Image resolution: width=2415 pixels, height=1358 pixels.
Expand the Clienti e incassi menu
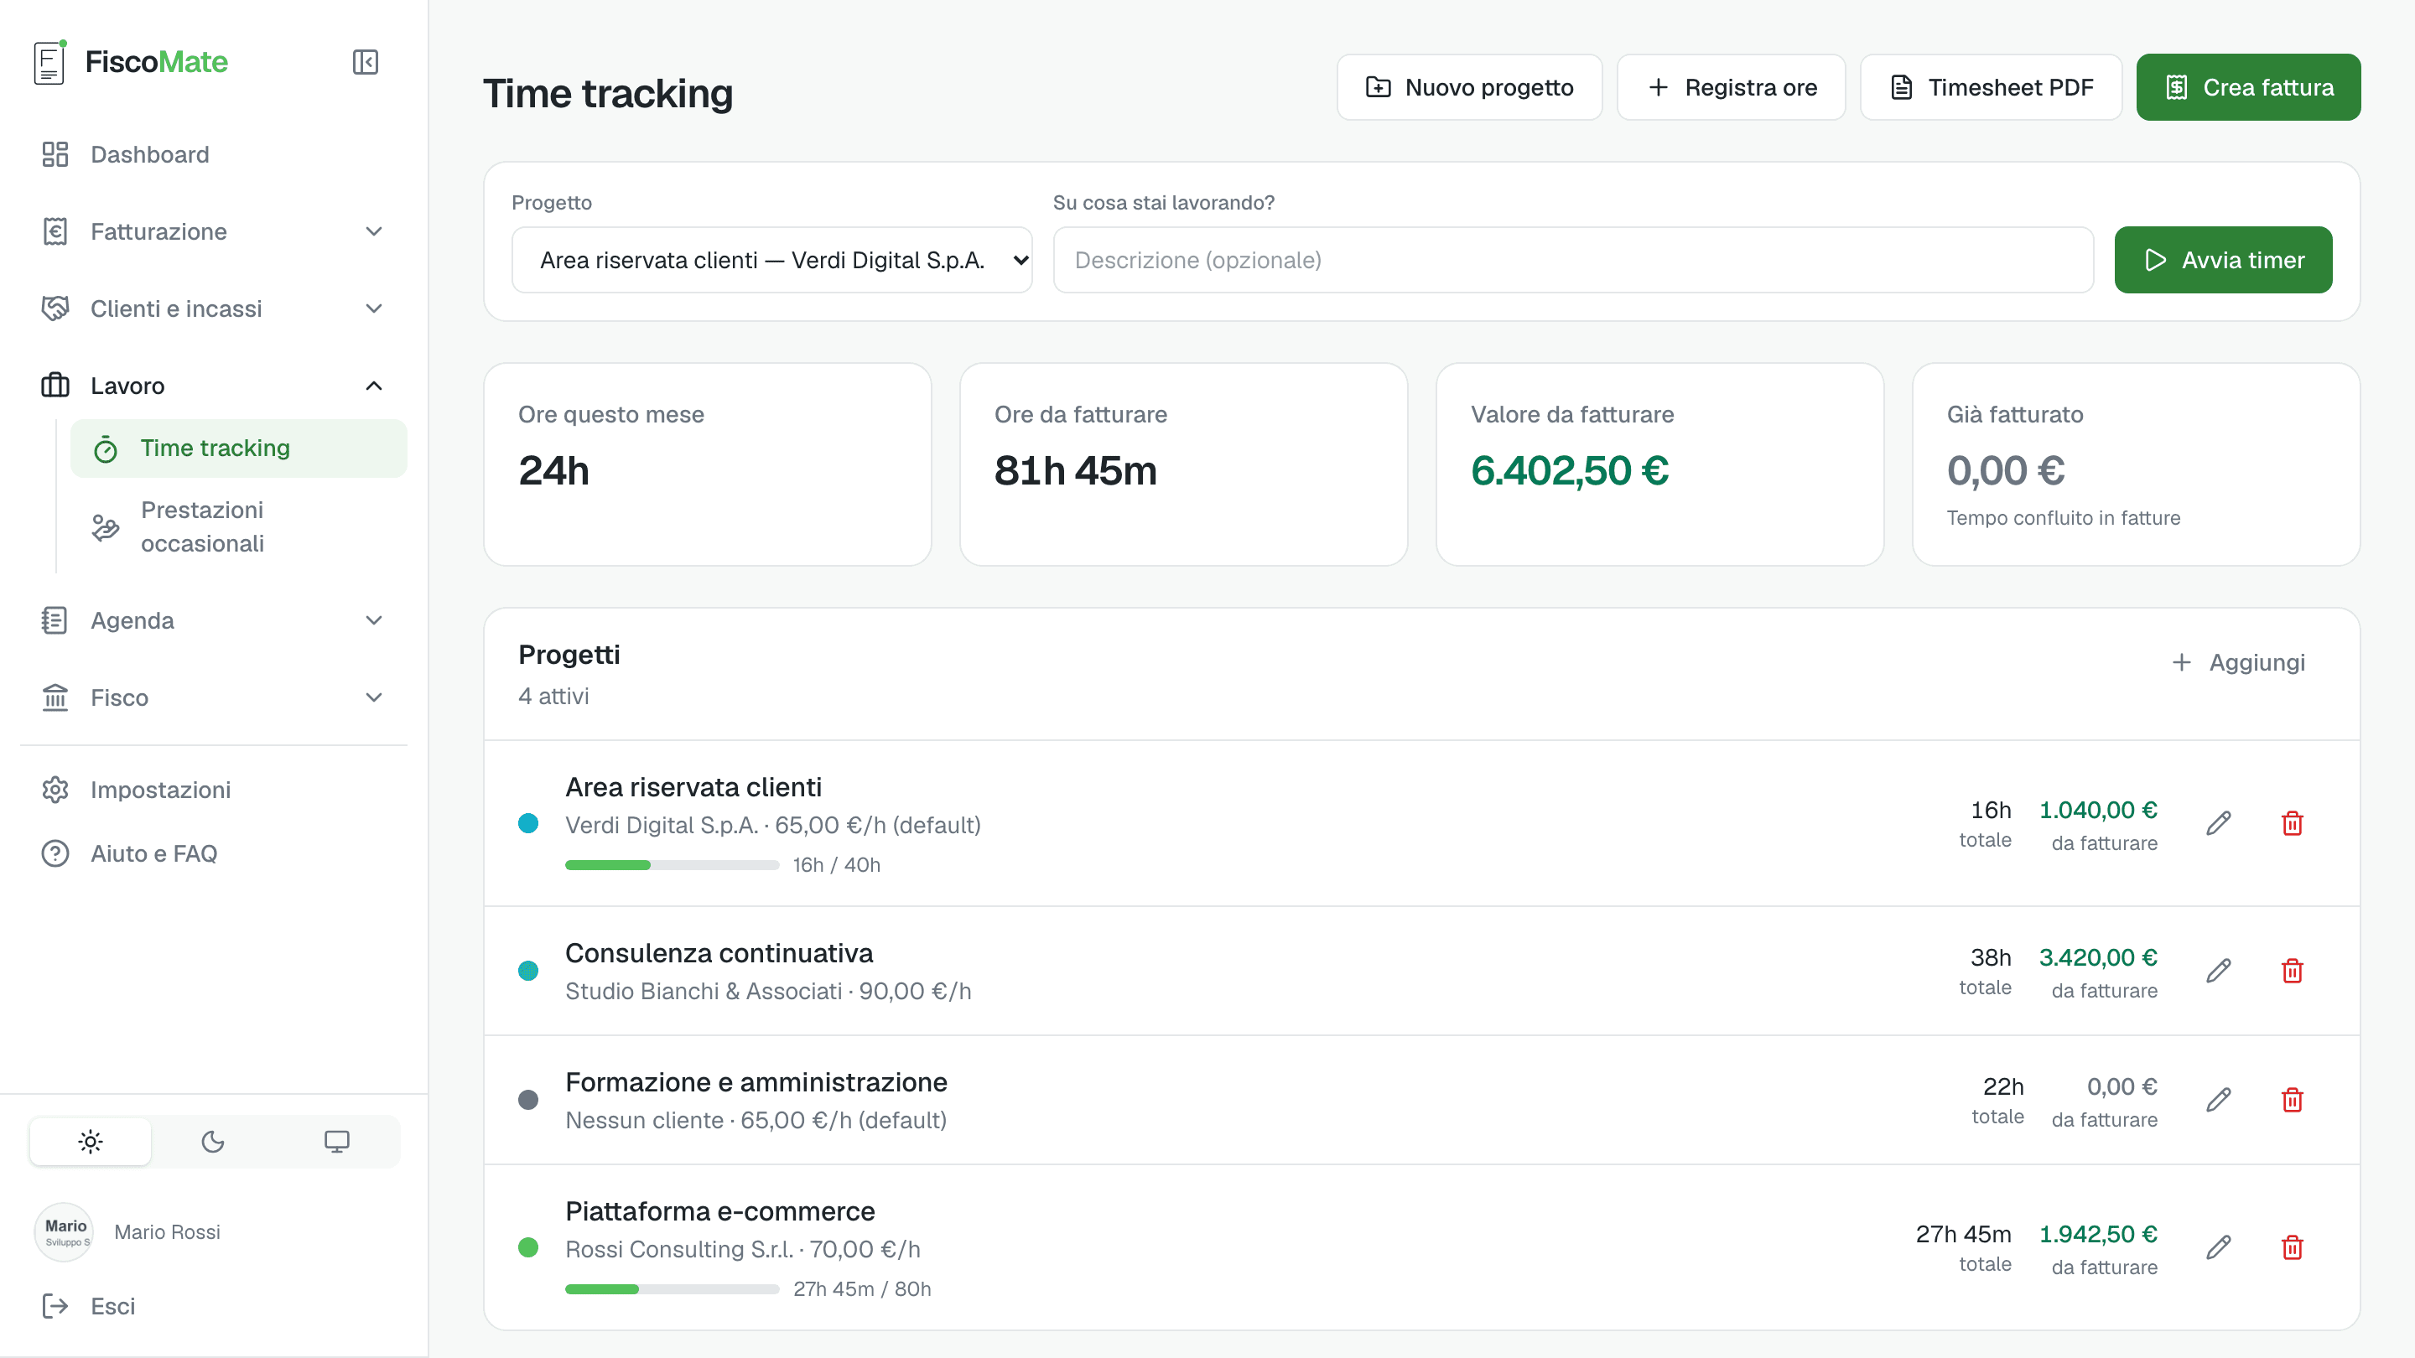[x=214, y=308]
